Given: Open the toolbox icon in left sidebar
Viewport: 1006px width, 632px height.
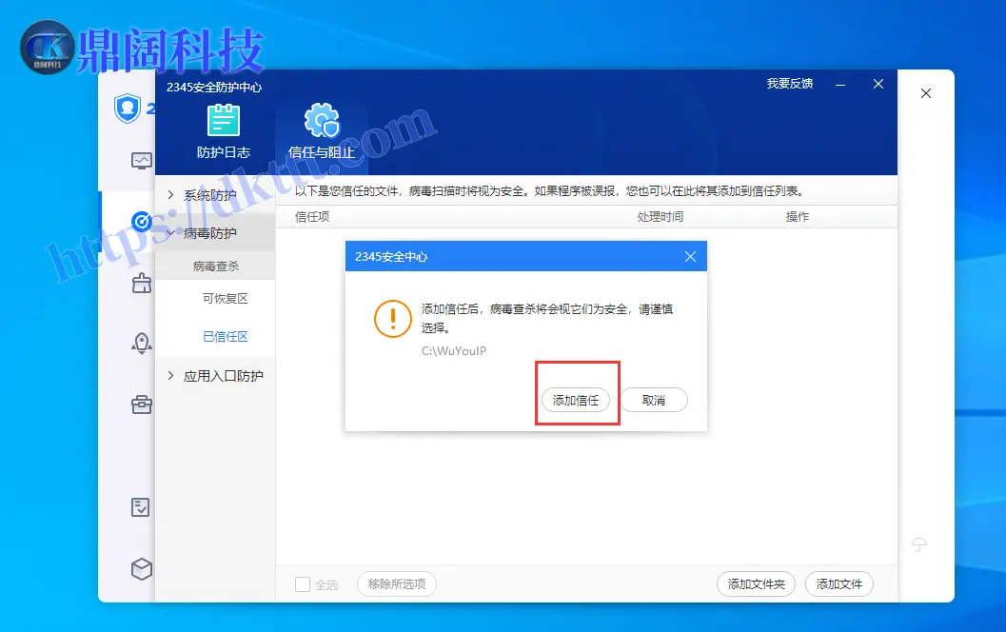Looking at the screenshot, I should (141, 405).
